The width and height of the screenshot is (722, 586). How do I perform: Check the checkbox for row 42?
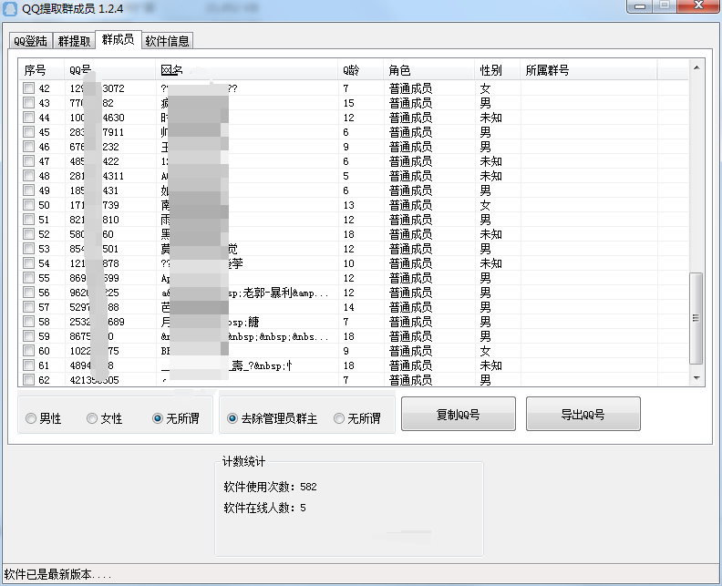point(28,87)
